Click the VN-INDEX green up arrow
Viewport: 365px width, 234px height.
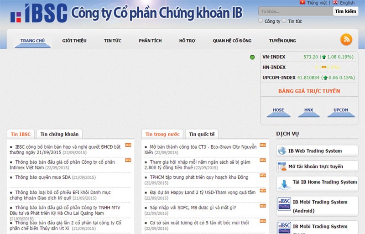324,57
